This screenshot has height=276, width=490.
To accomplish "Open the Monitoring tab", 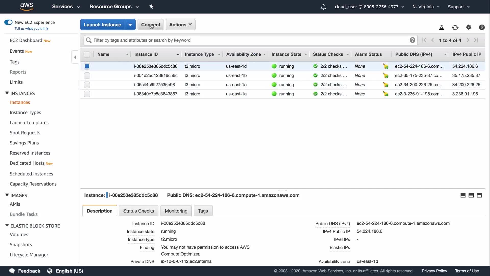I will tap(176, 211).
